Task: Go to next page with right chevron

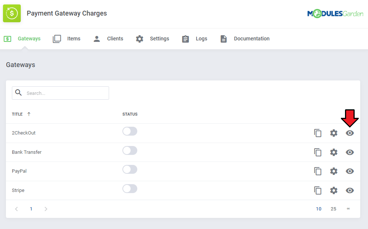Action: tap(46, 209)
